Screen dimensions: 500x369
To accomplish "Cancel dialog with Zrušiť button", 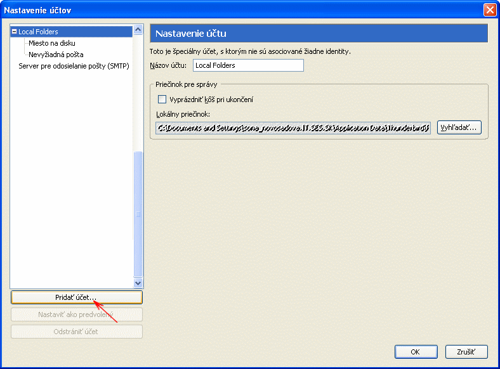I will point(467,351).
